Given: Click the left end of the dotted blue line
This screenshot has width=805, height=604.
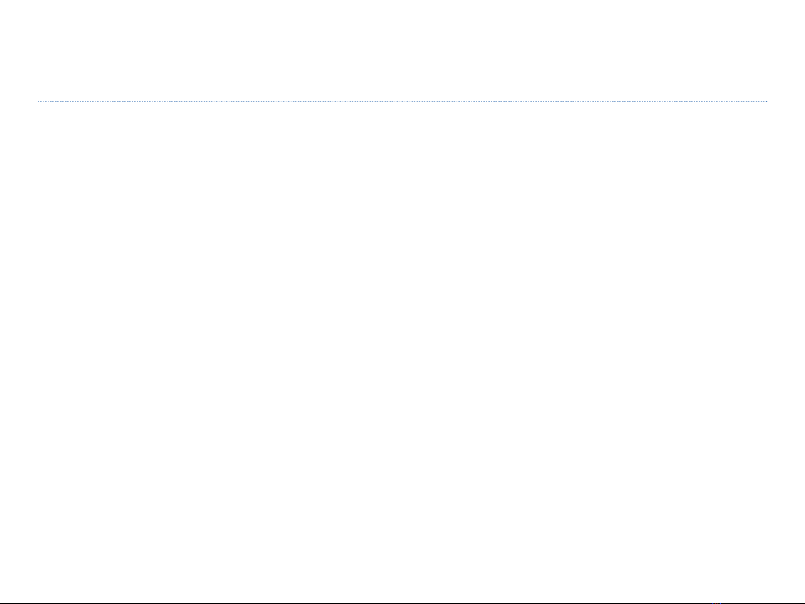Looking at the screenshot, I should (39, 101).
